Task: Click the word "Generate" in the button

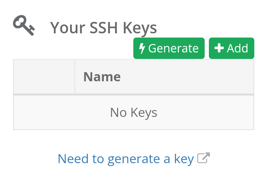Action: click(x=173, y=48)
